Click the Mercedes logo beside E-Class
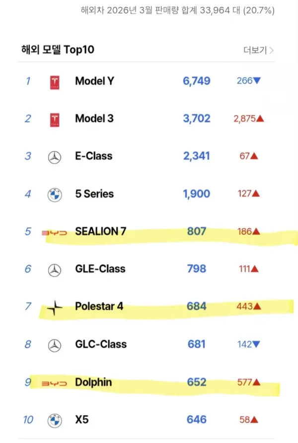298x443 pixels. 55,157
